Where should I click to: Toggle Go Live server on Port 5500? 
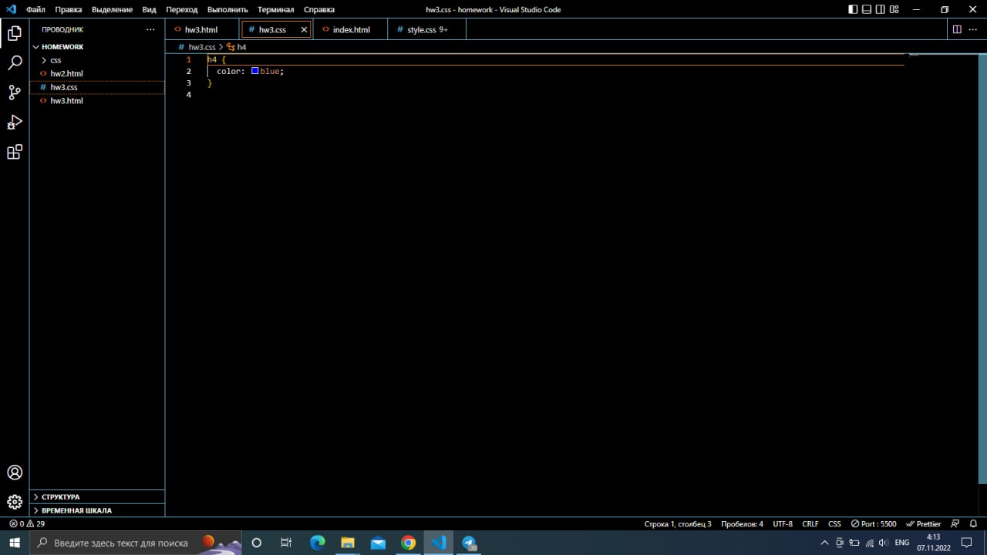coord(873,523)
